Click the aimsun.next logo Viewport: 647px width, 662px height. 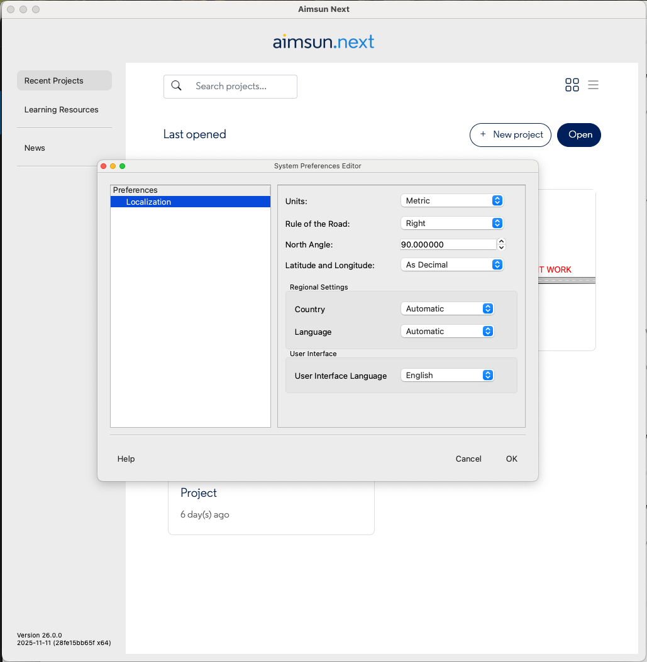tap(323, 42)
